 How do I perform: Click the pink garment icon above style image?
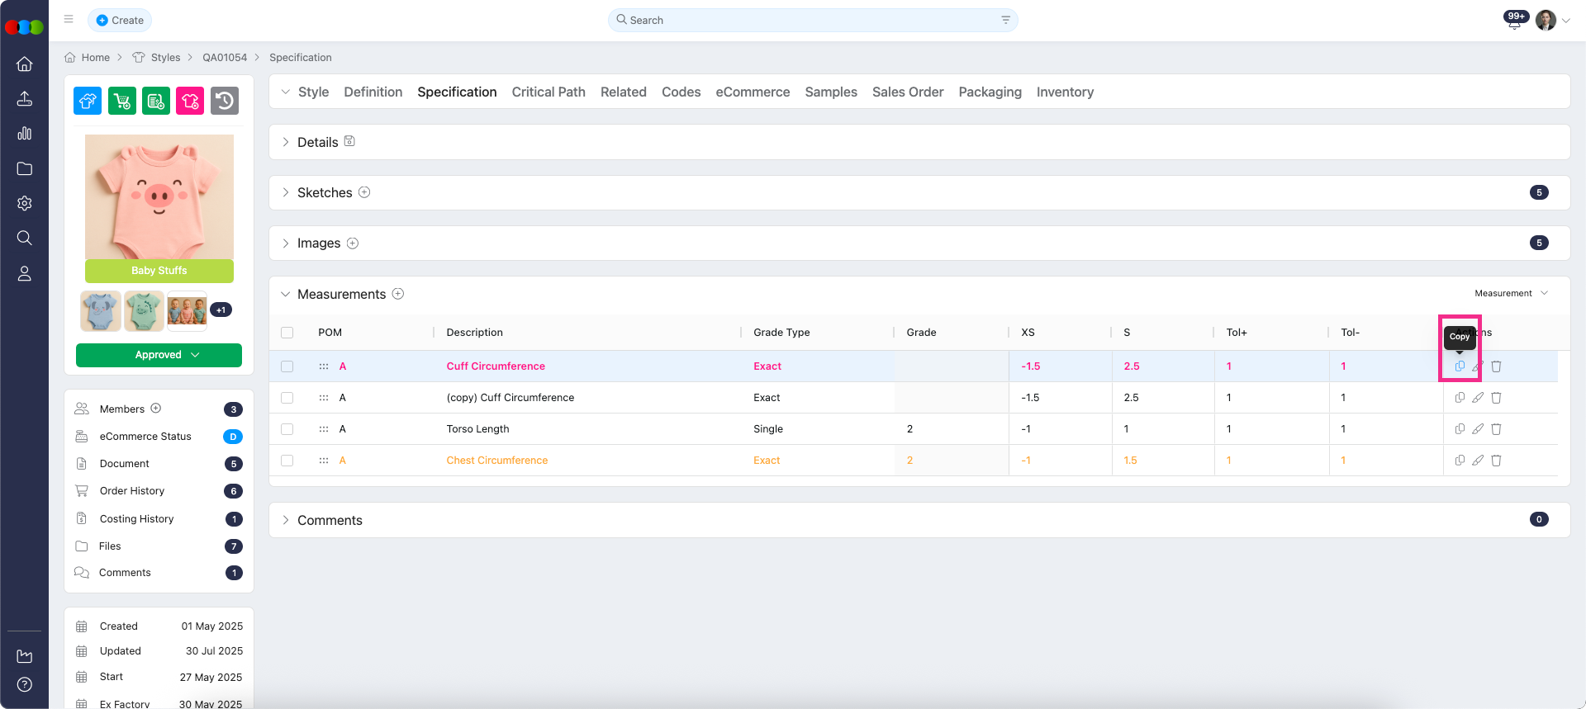(x=190, y=101)
